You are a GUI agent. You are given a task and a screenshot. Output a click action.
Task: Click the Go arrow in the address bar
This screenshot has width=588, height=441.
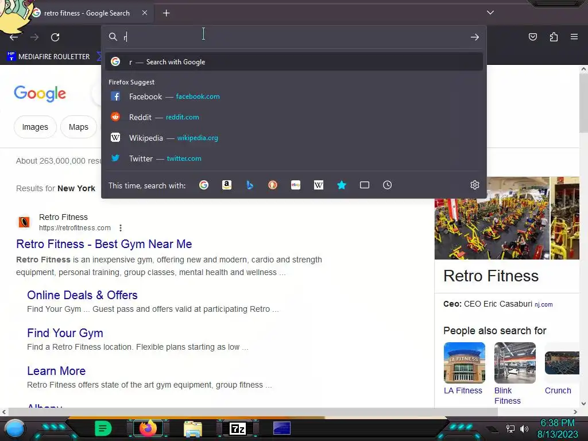pos(475,37)
